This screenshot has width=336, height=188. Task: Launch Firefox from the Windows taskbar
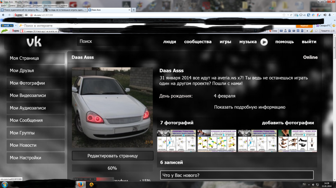(80, 184)
